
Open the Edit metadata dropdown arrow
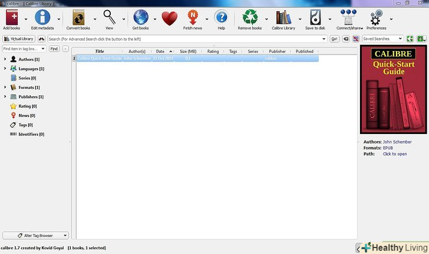(x=59, y=19)
